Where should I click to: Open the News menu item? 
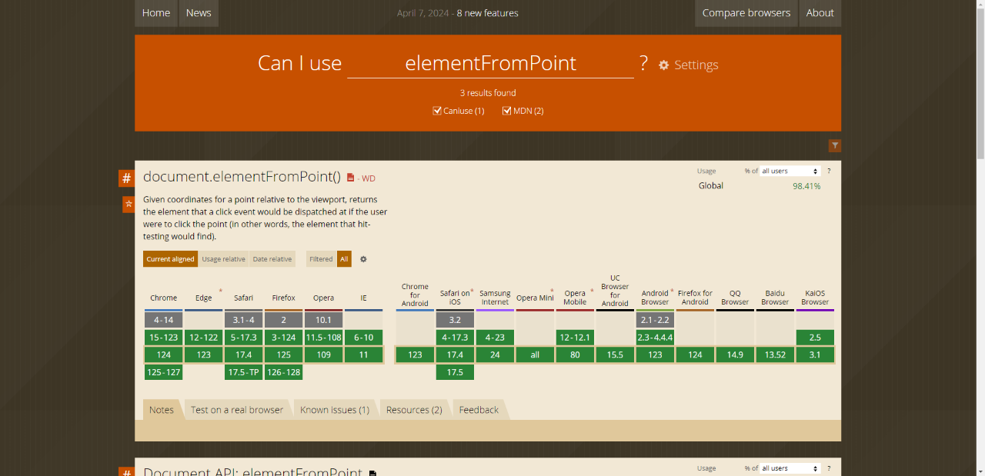click(x=199, y=13)
